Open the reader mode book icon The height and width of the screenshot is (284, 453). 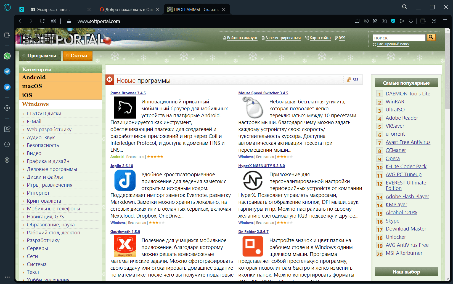[357, 21]
